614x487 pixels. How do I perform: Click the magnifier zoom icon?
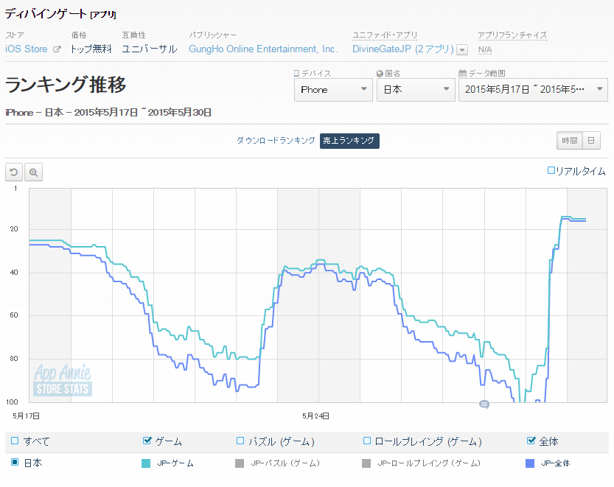point(34,172)
